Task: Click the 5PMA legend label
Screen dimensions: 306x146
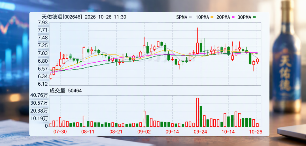Action: tap(182, 17)
